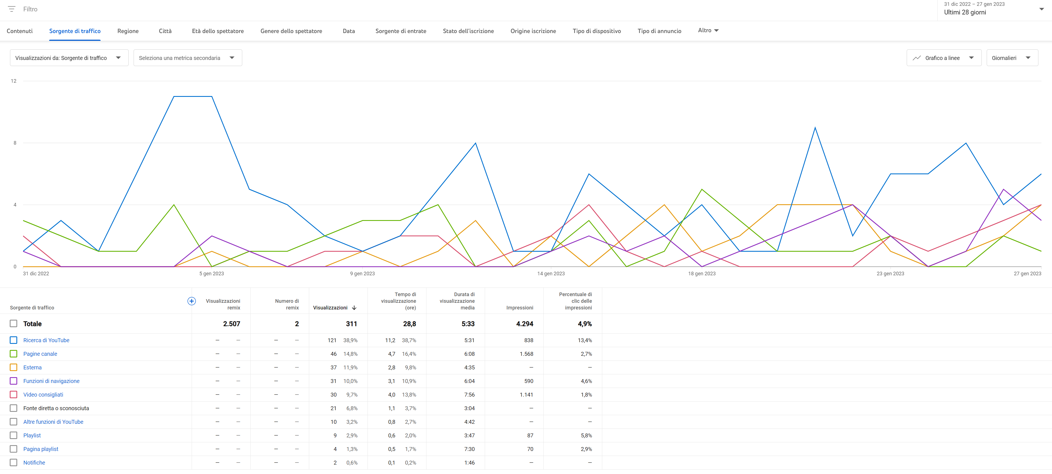Click the Tempo di visualizzazione (ore) header
1052x474 pixels.
pyautogui.click(x=398, y=301)
